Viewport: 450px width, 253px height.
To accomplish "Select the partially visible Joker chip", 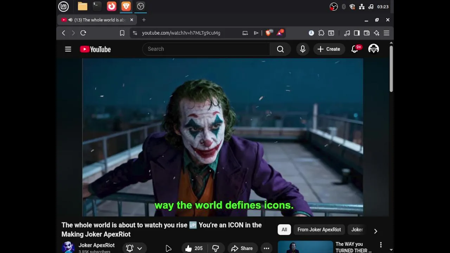I will (357, 230).
